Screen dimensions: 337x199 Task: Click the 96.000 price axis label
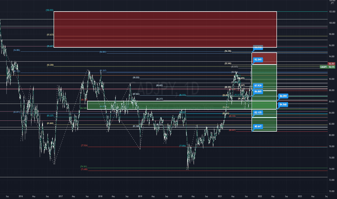click(332, 45)
